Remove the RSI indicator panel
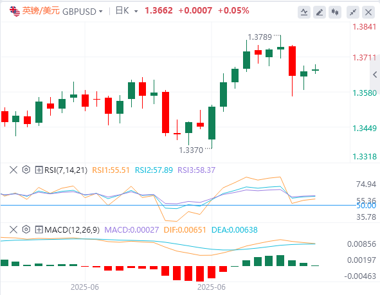 pos(14,170)
